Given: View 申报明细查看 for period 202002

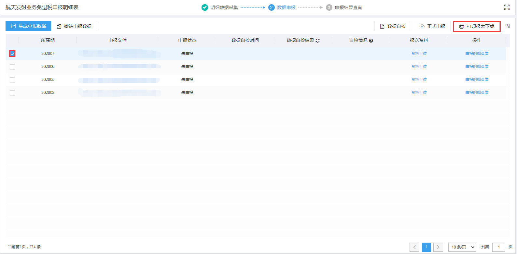Looking at the screenshot, I should (x=477, y=93).
